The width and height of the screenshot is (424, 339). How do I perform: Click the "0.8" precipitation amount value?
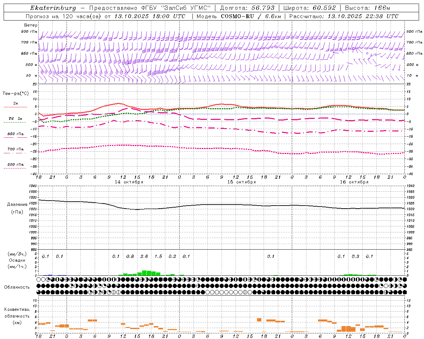(x=130, y=257)
